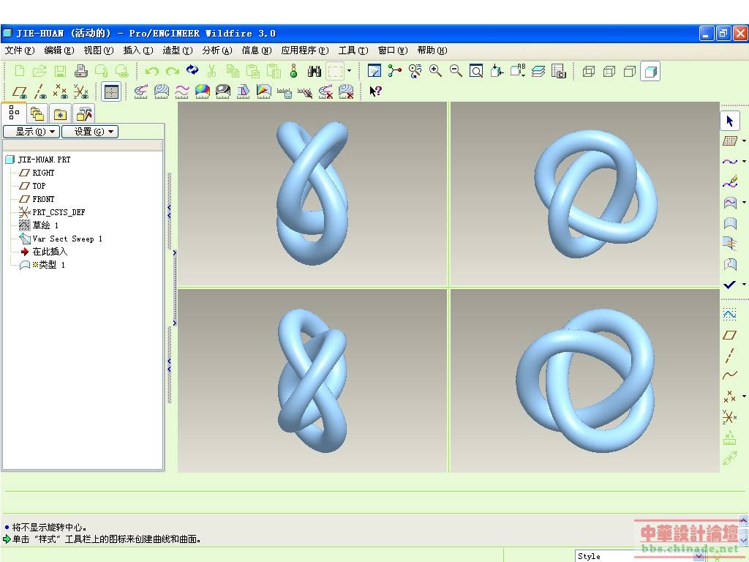Switch to Wireframe display mode

(x=589, y=72)
